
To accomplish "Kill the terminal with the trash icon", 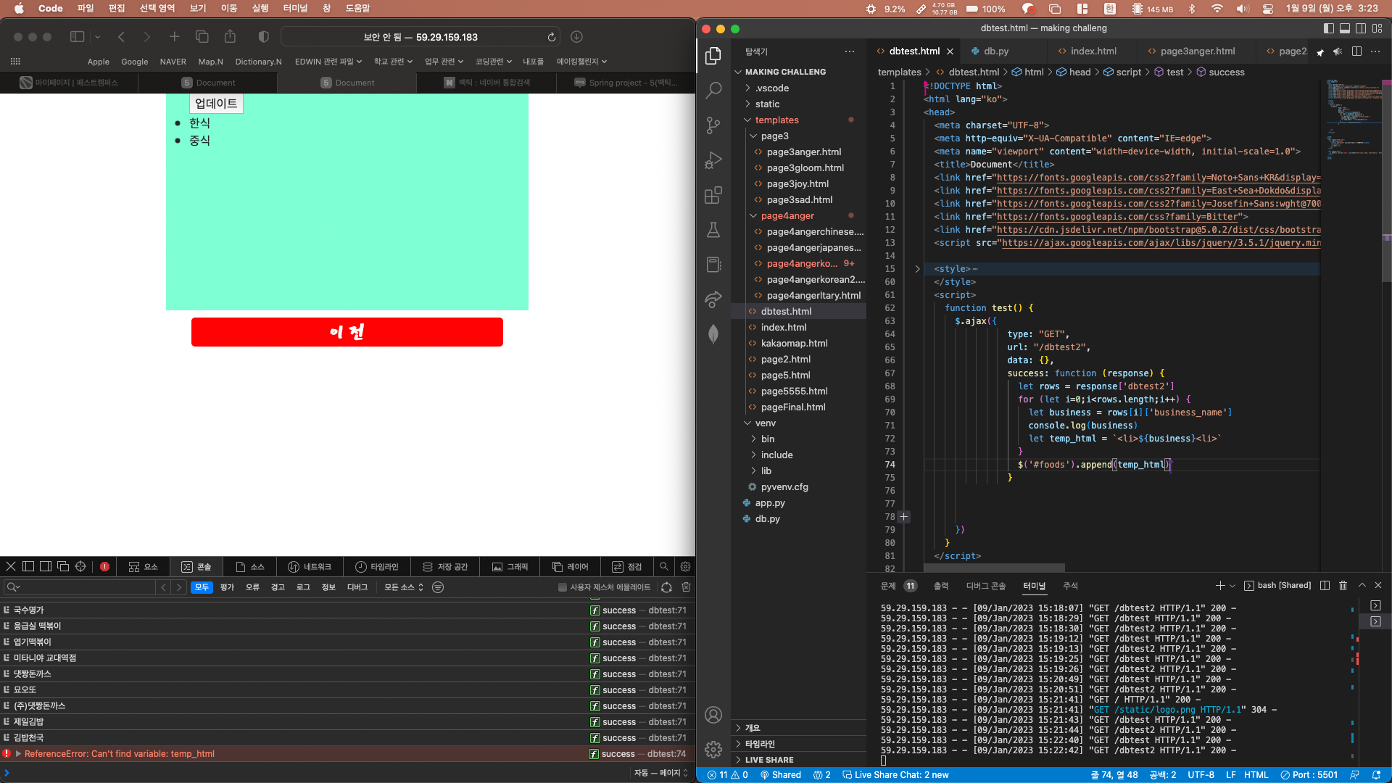I will pyautogui.click(x=1343, y=586).
